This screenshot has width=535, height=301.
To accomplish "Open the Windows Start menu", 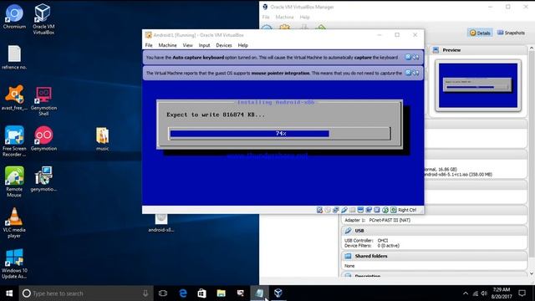I will click(9, 293).
